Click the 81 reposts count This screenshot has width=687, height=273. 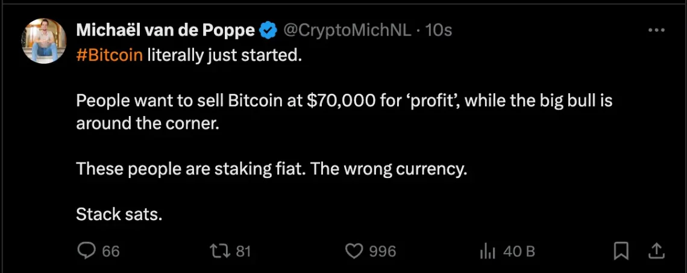(243, 251)
